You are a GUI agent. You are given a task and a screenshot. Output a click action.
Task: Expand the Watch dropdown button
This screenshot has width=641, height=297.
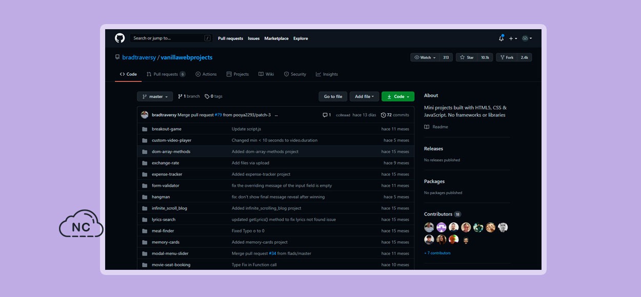click(425, 57)
